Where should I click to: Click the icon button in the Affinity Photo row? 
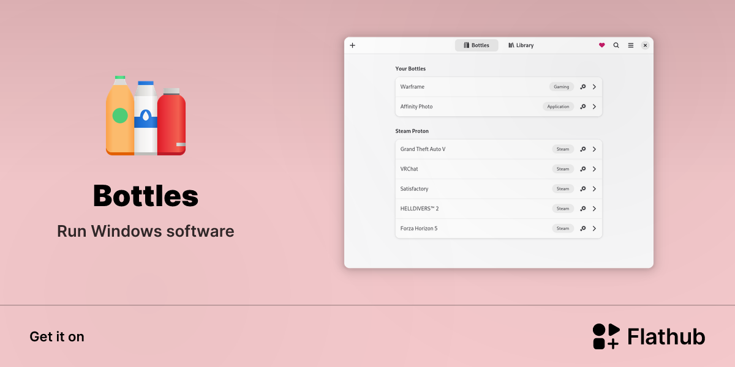click(x=583, y=106)
